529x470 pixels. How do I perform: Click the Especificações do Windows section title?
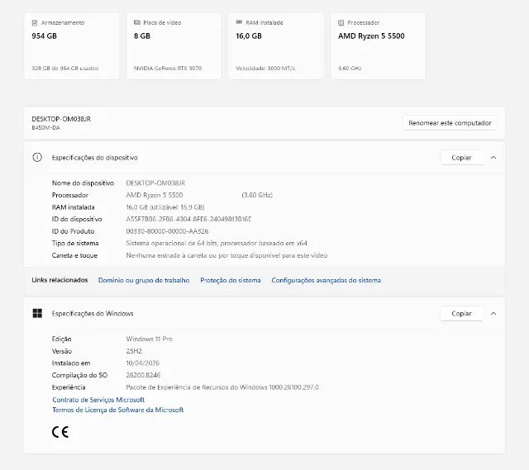click(93, 314)
